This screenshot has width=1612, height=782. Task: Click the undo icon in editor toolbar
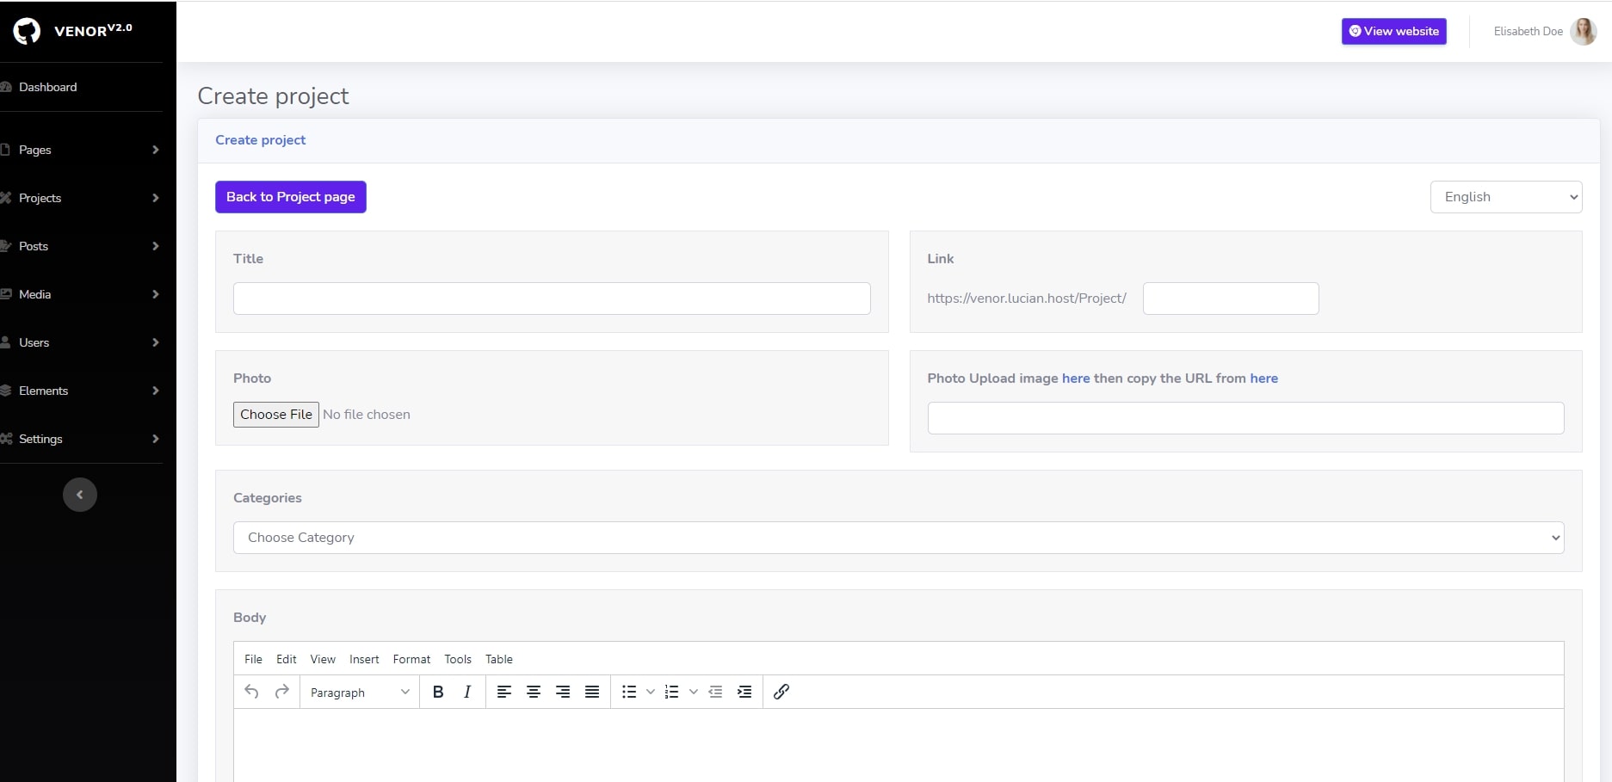(251, 692)
